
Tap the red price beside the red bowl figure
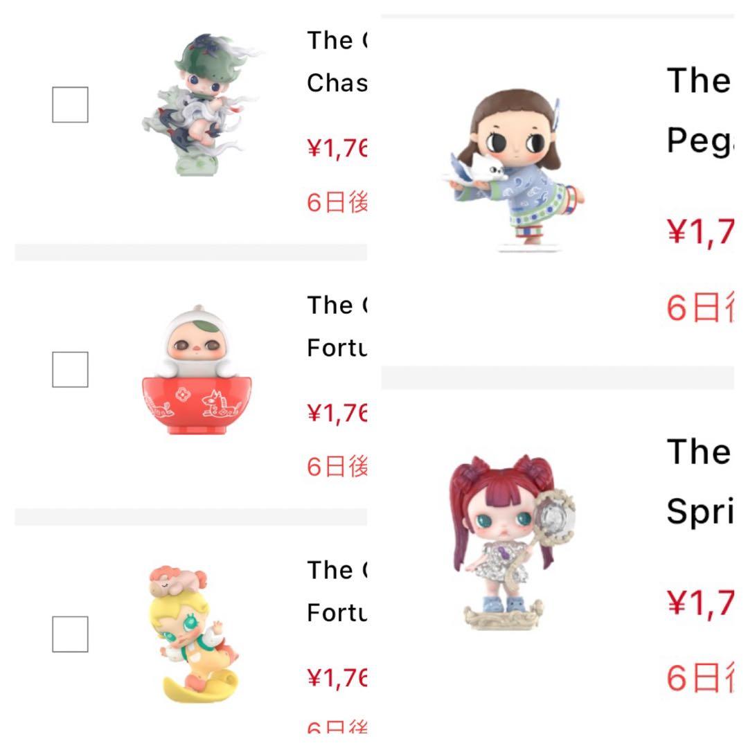pyautogui.click(x=337, y=413)
